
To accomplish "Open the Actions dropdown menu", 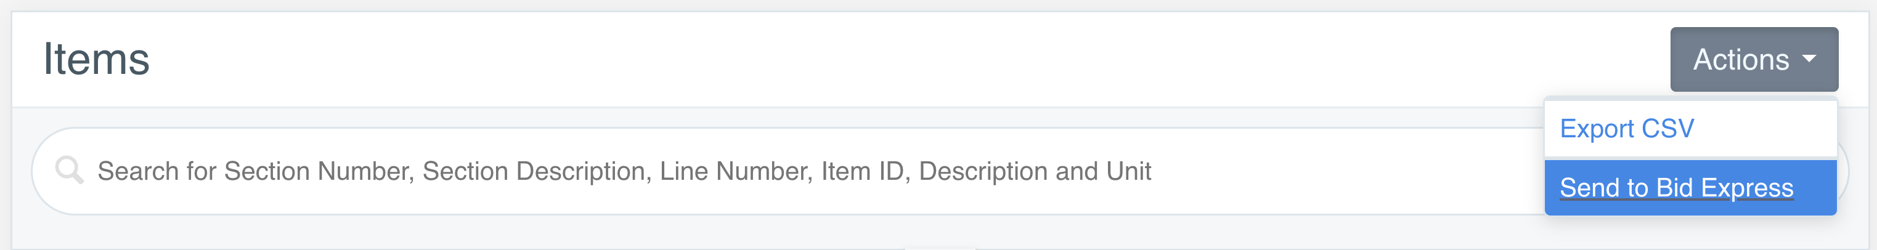I will [1753, 59].
